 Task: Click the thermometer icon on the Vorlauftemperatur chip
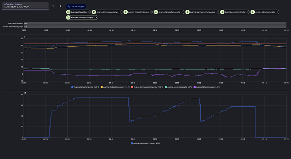coord(126,12)
